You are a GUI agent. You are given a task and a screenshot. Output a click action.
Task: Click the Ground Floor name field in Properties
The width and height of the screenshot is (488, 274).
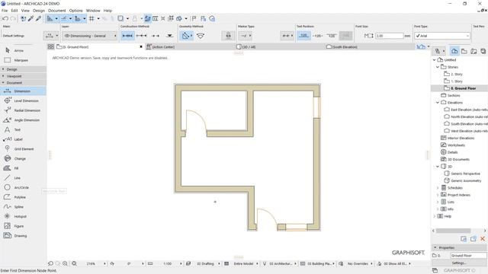[468, 256]
